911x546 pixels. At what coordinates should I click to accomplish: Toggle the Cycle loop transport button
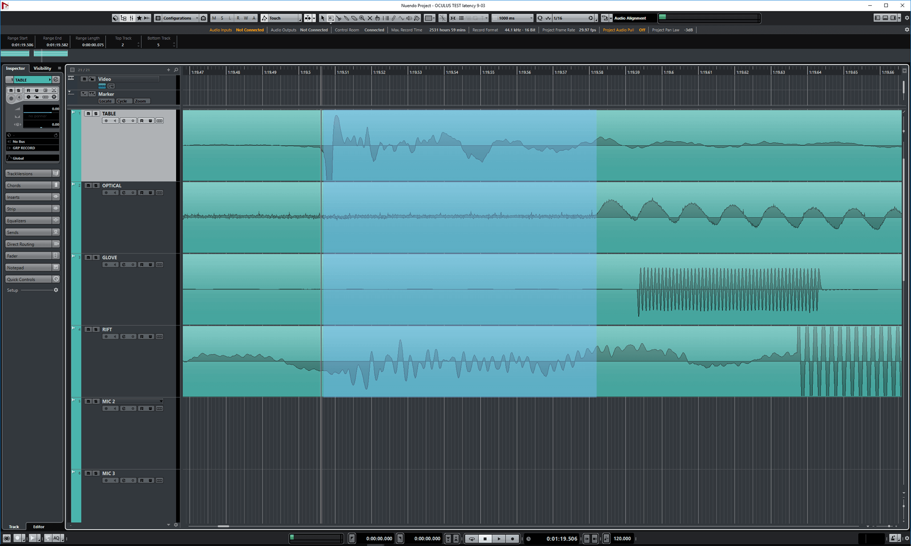pyautogui.click(x=472, y=538)
